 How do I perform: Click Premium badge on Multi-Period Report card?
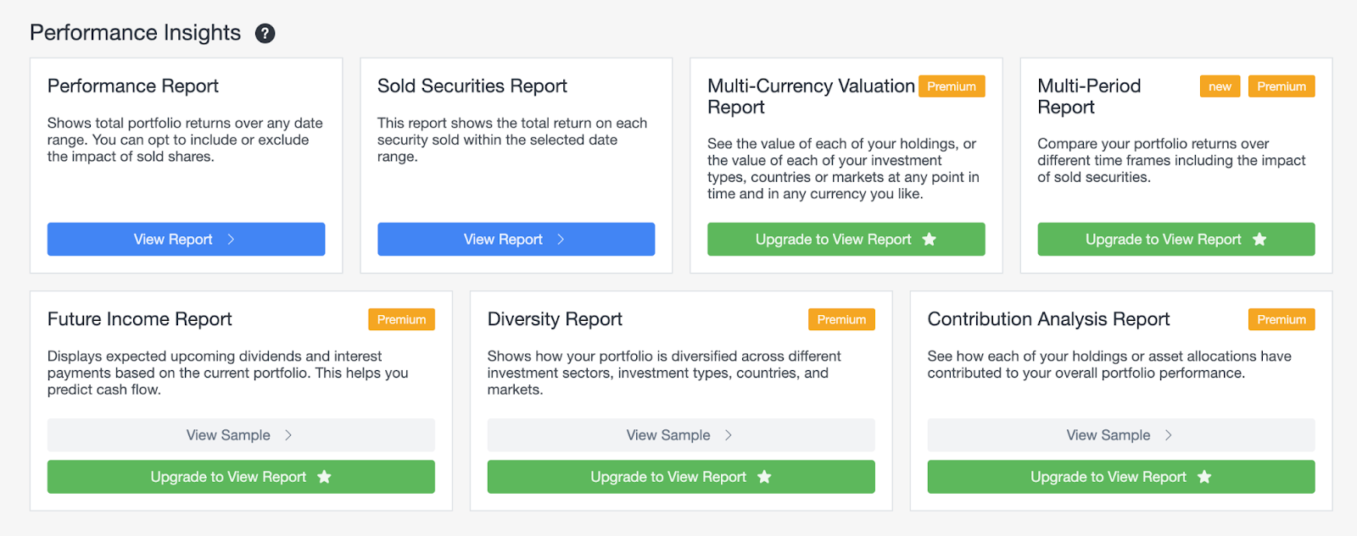pos(1281,86)
